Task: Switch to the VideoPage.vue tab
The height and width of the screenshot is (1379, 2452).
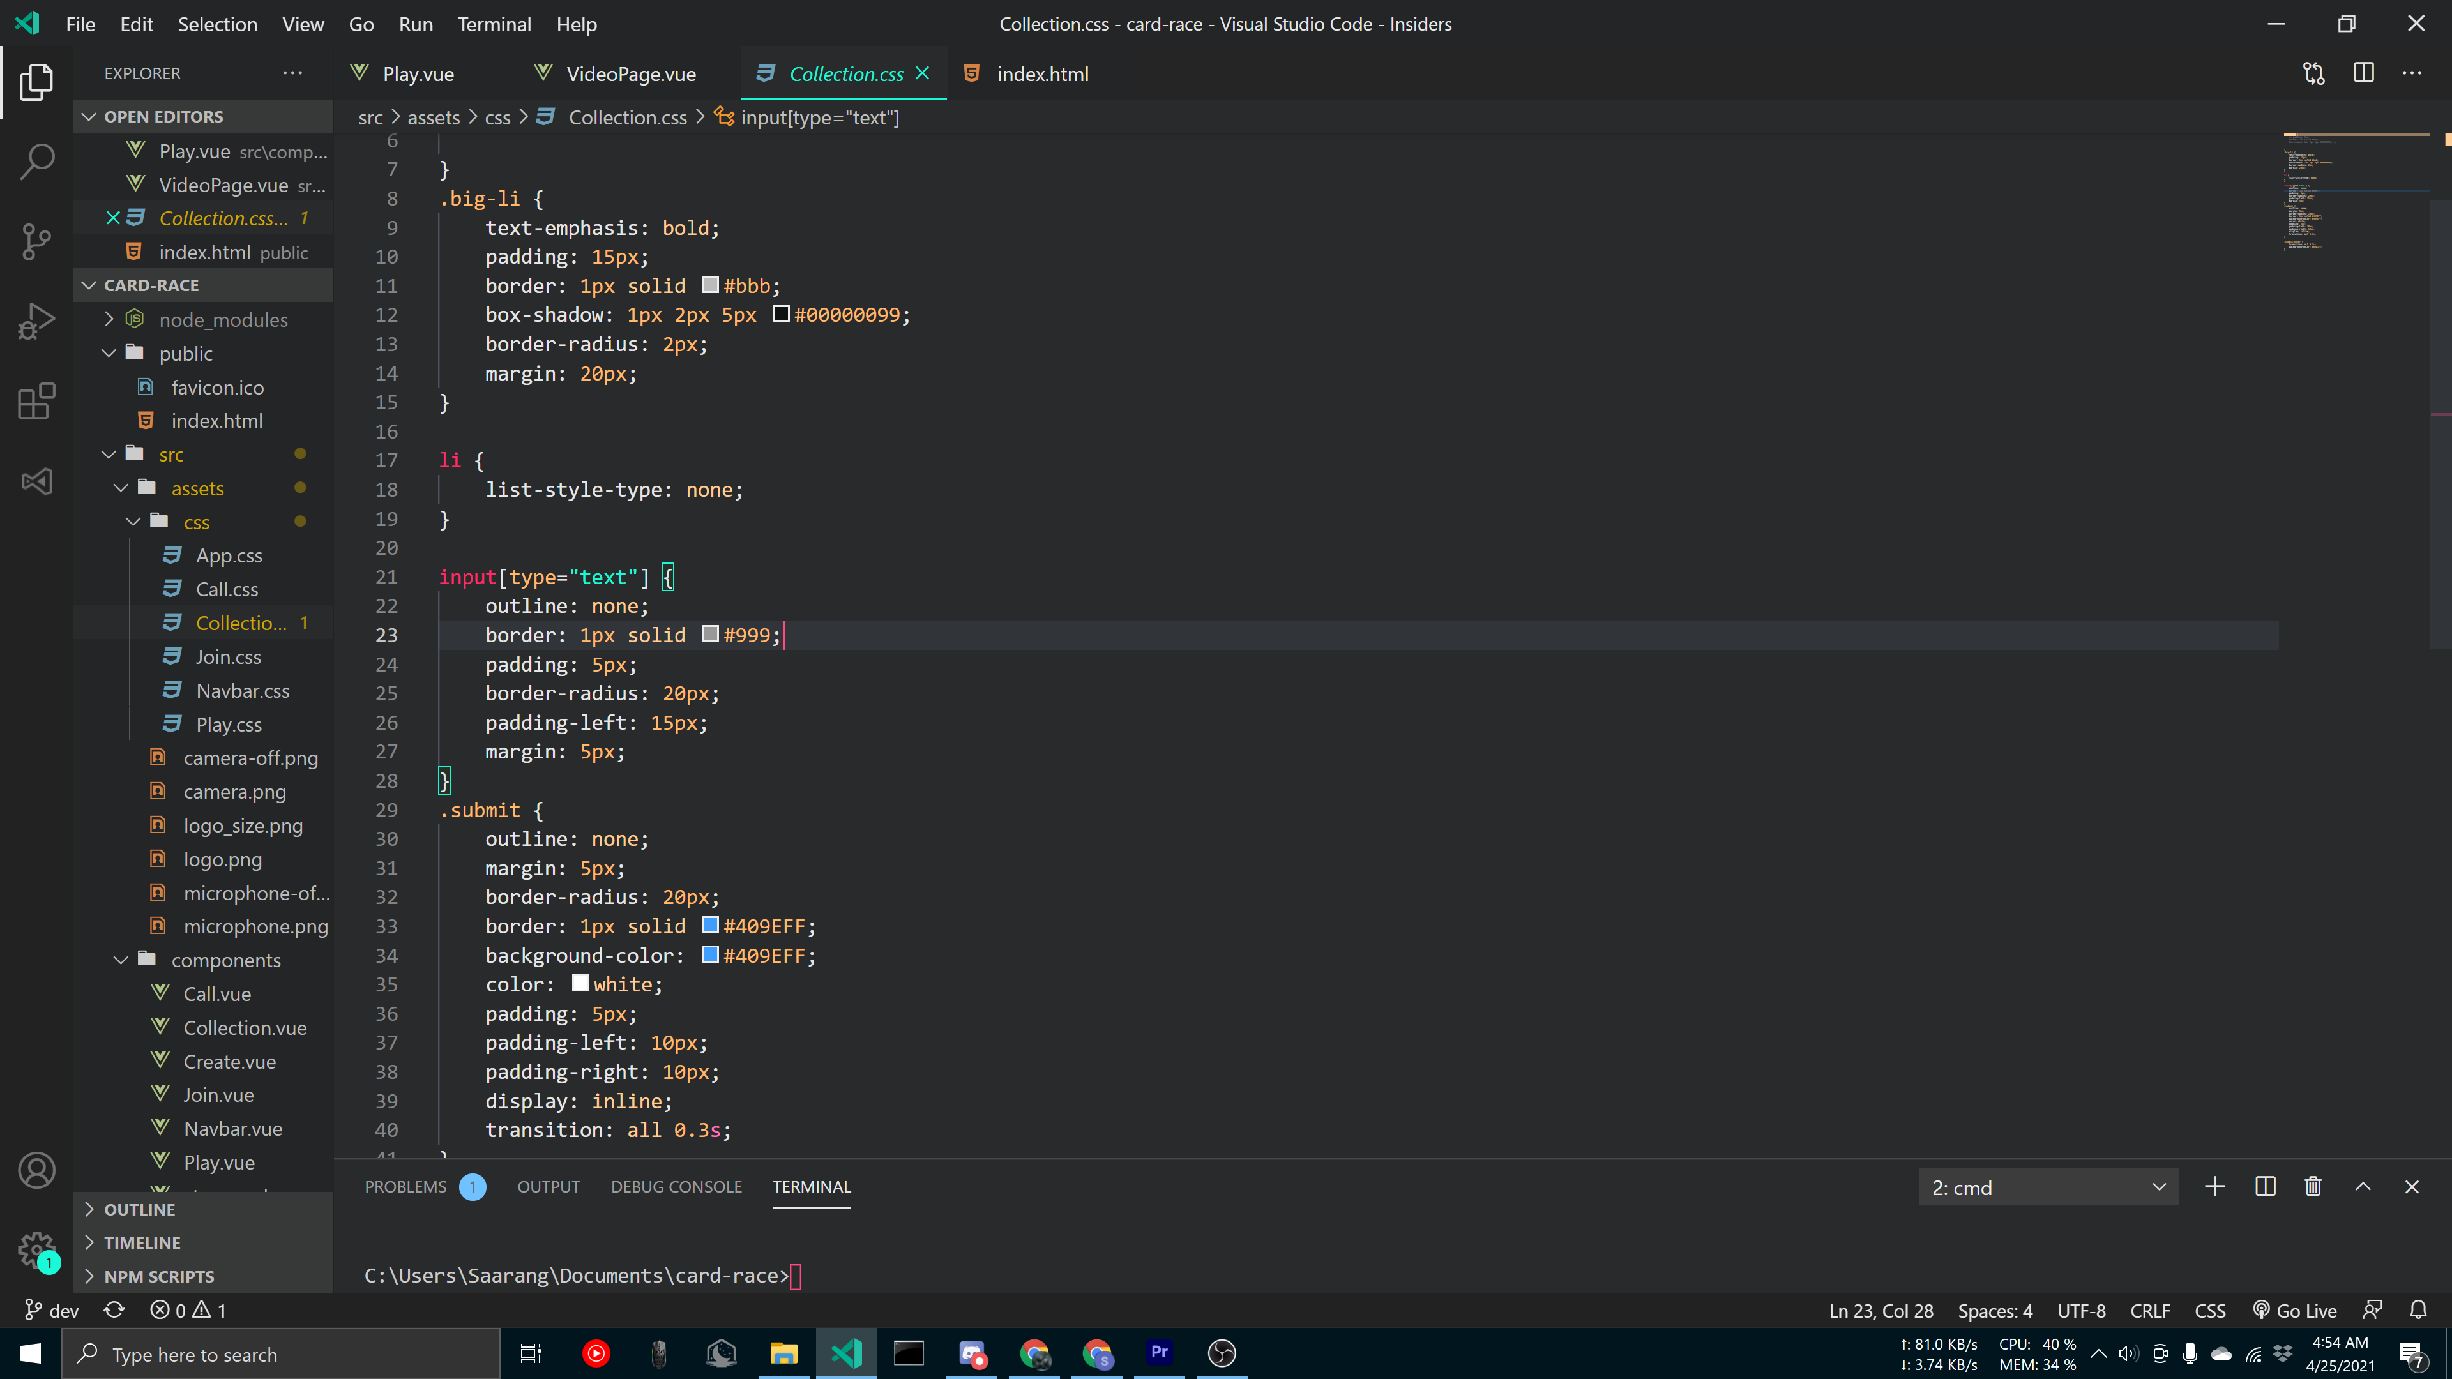Action: point(630,74)
